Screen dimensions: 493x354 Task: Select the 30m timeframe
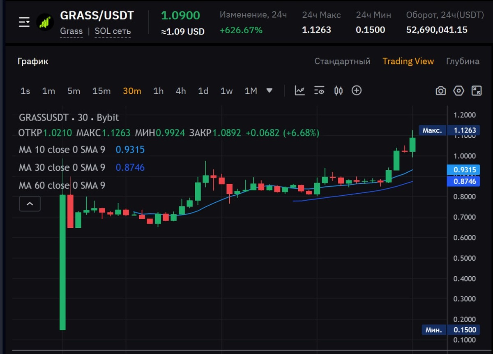click(132, 91)
